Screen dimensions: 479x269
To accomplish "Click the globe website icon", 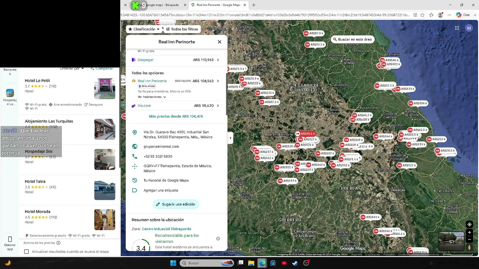I will coord(135,146).
